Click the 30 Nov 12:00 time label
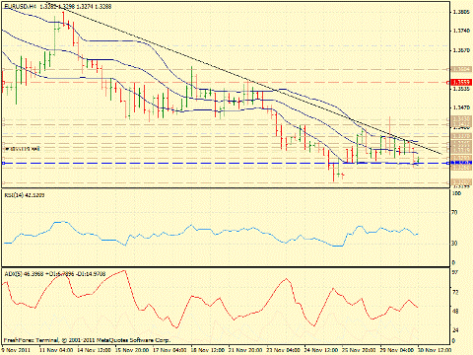473x355 pixels. coord(435,350)
